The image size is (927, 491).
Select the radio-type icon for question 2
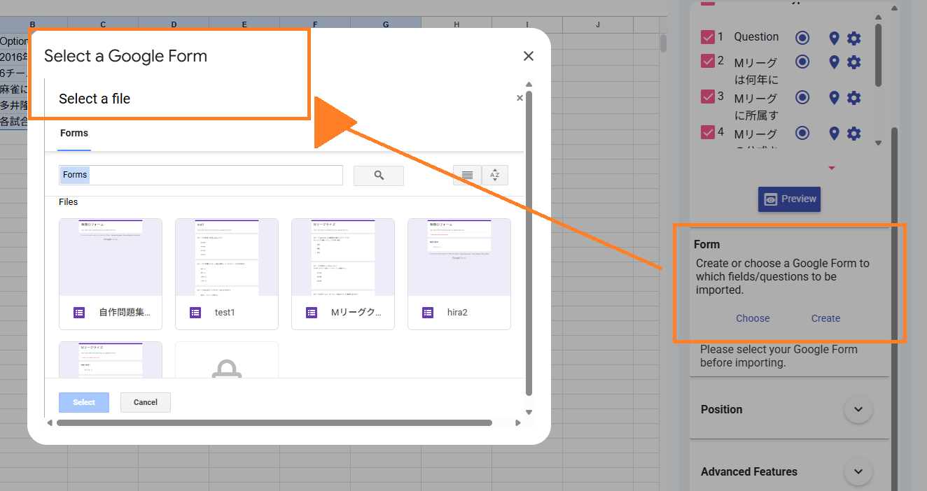(x=802, y=62)
